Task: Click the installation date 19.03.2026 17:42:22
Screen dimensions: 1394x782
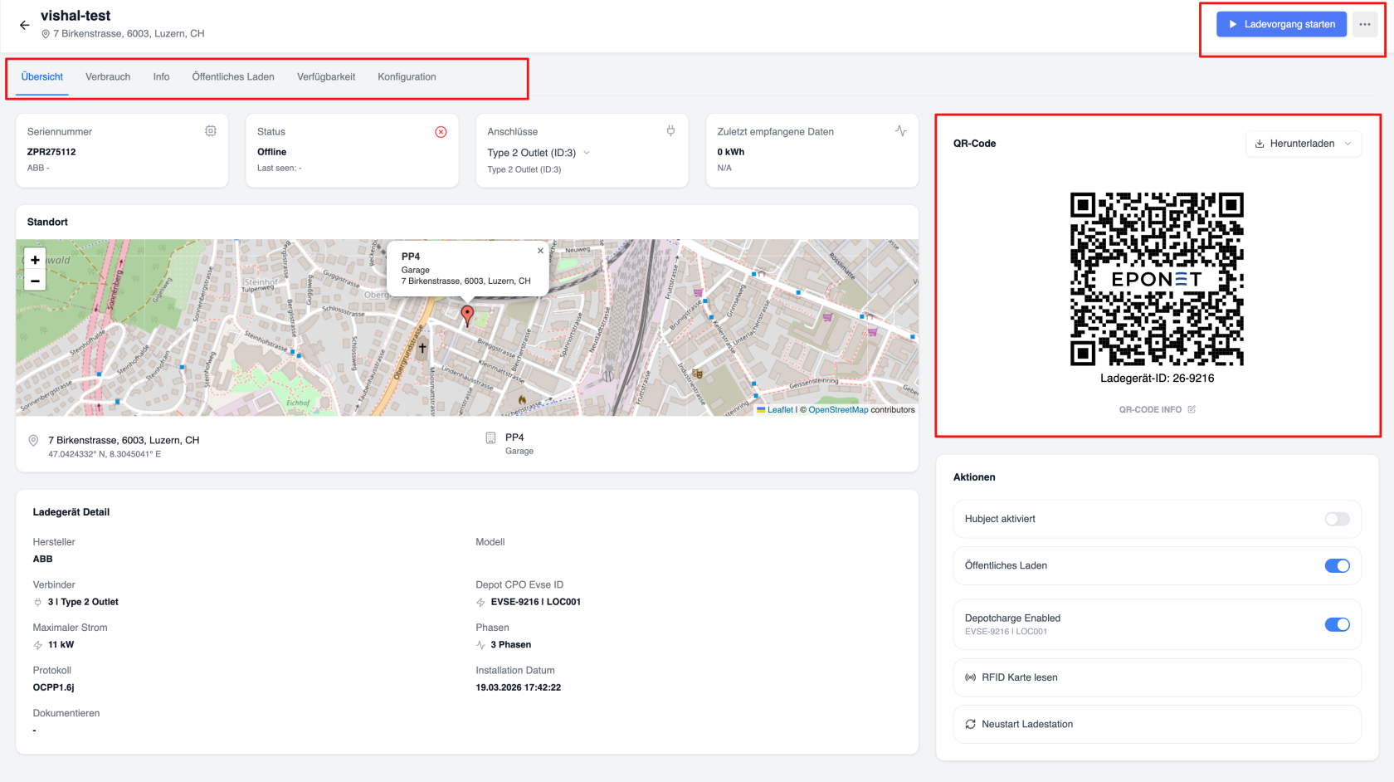Action: pos(519,687)
